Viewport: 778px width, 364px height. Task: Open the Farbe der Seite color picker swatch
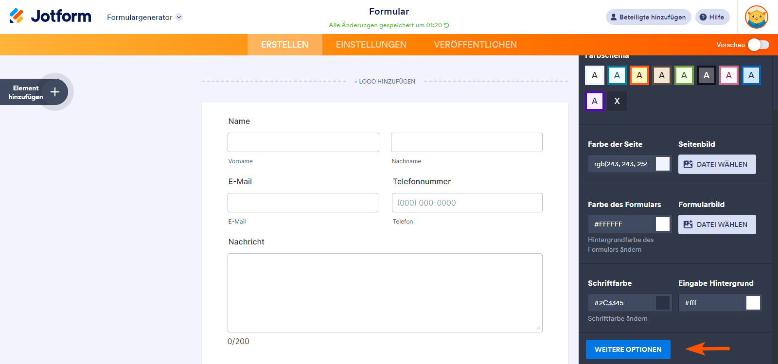click(662, 164)
